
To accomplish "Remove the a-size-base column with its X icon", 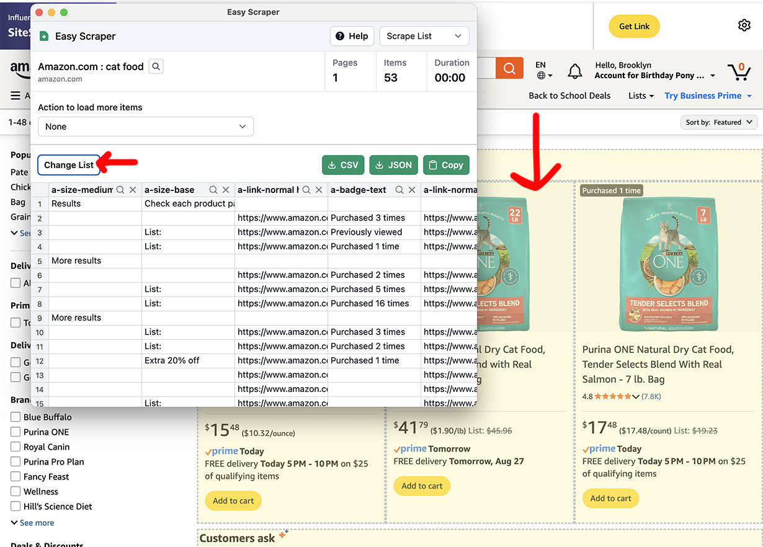I will point(226,190).
